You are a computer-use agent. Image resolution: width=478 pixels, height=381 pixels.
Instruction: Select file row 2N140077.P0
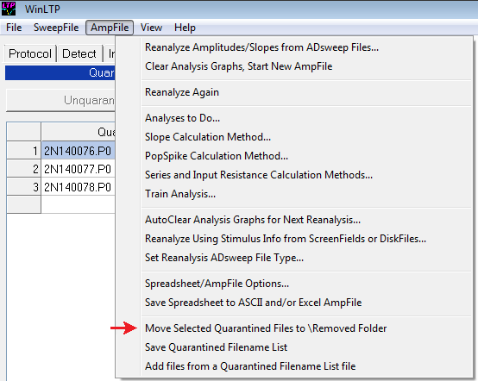tap(78, 169)
